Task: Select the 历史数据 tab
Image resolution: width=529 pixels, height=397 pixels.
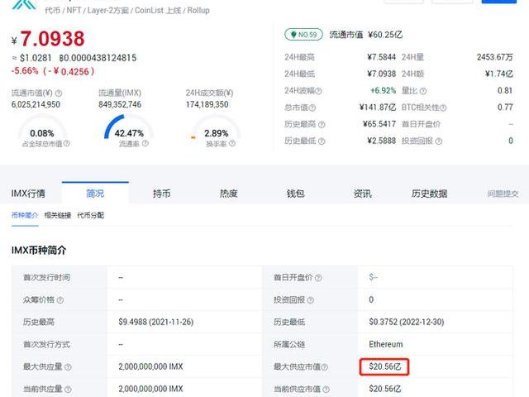Action: pyautogui.click(x=429, y=194)
